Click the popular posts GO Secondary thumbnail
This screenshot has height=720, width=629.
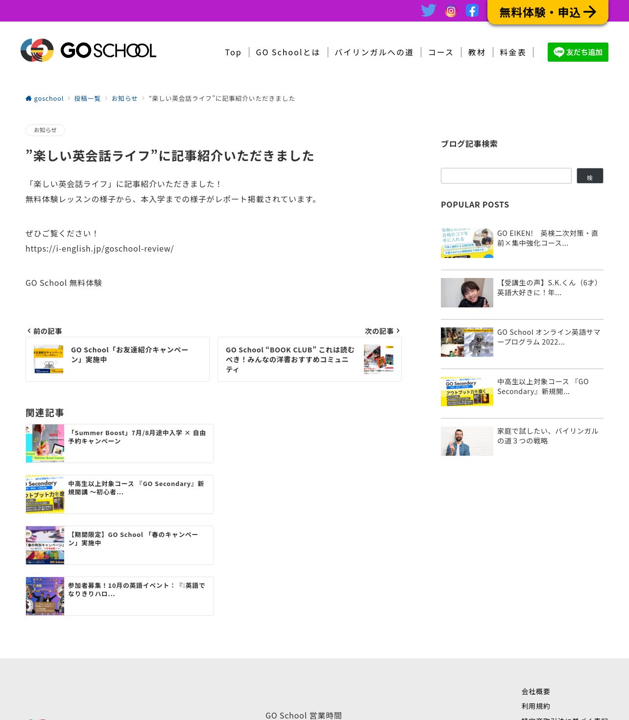pos(467,392)
